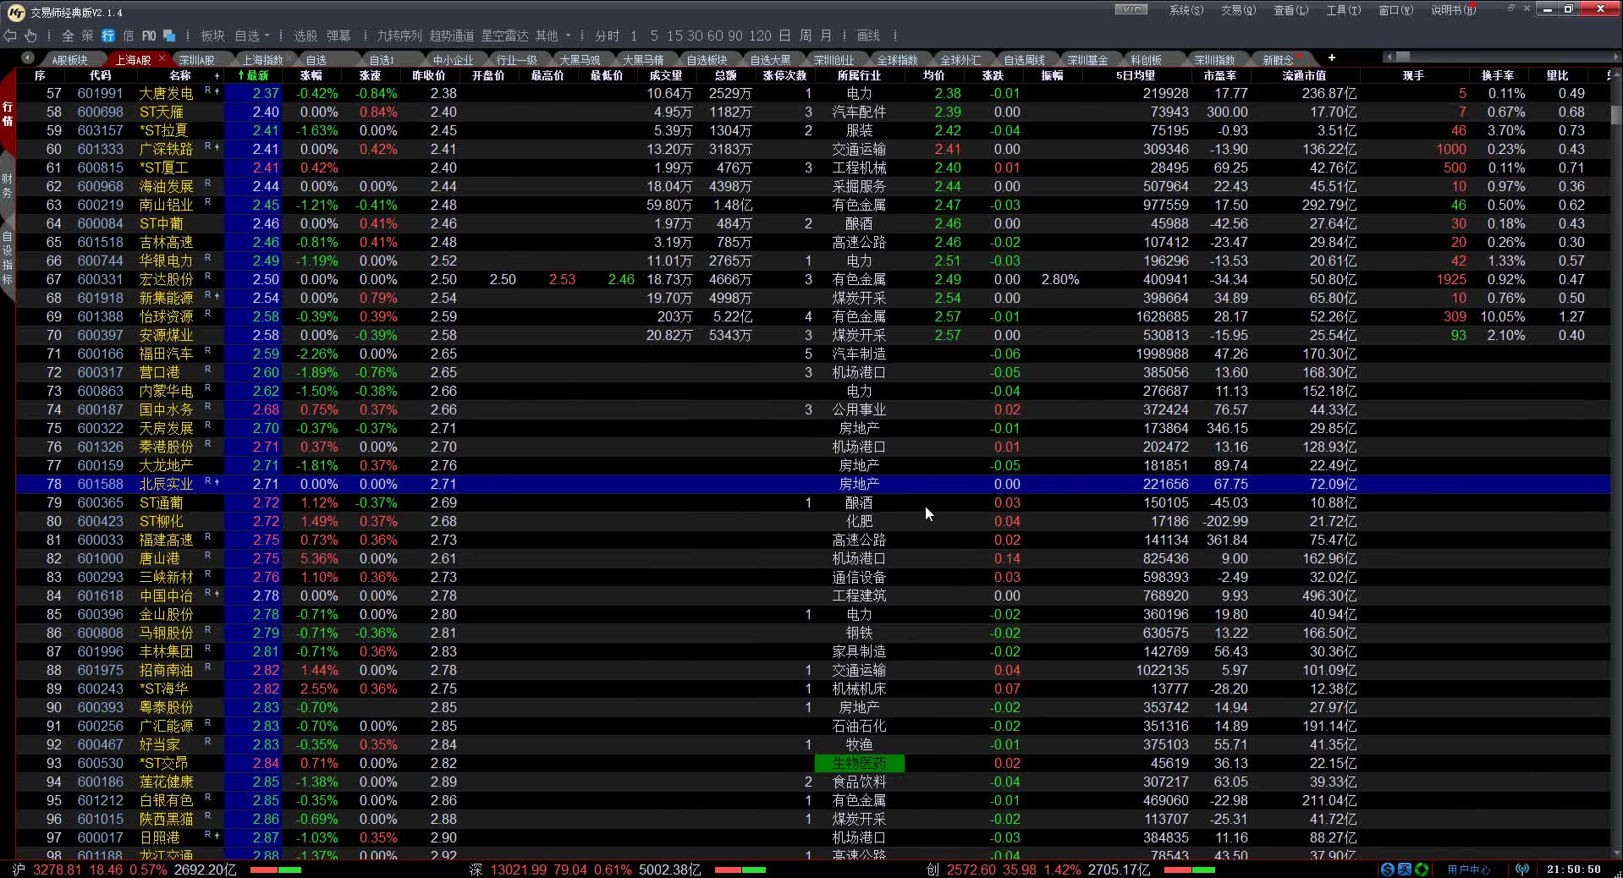Sort by the 涨幅 column header

pos(311,75)
